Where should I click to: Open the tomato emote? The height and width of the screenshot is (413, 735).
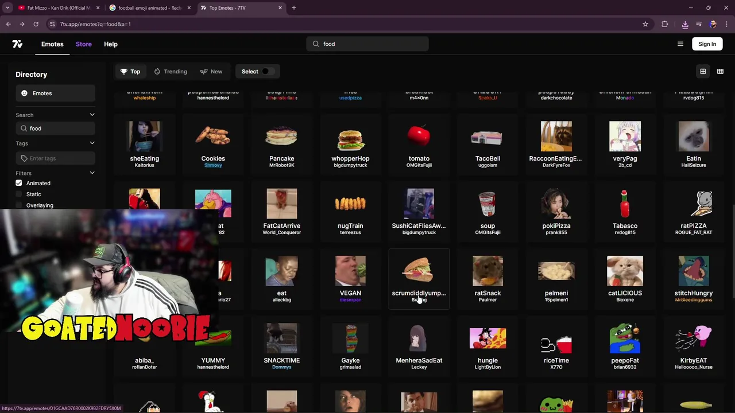419,145
